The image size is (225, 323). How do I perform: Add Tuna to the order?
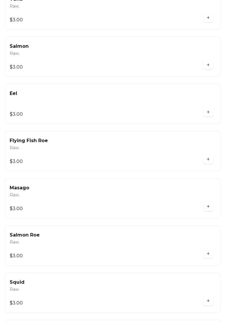[208, 18]
